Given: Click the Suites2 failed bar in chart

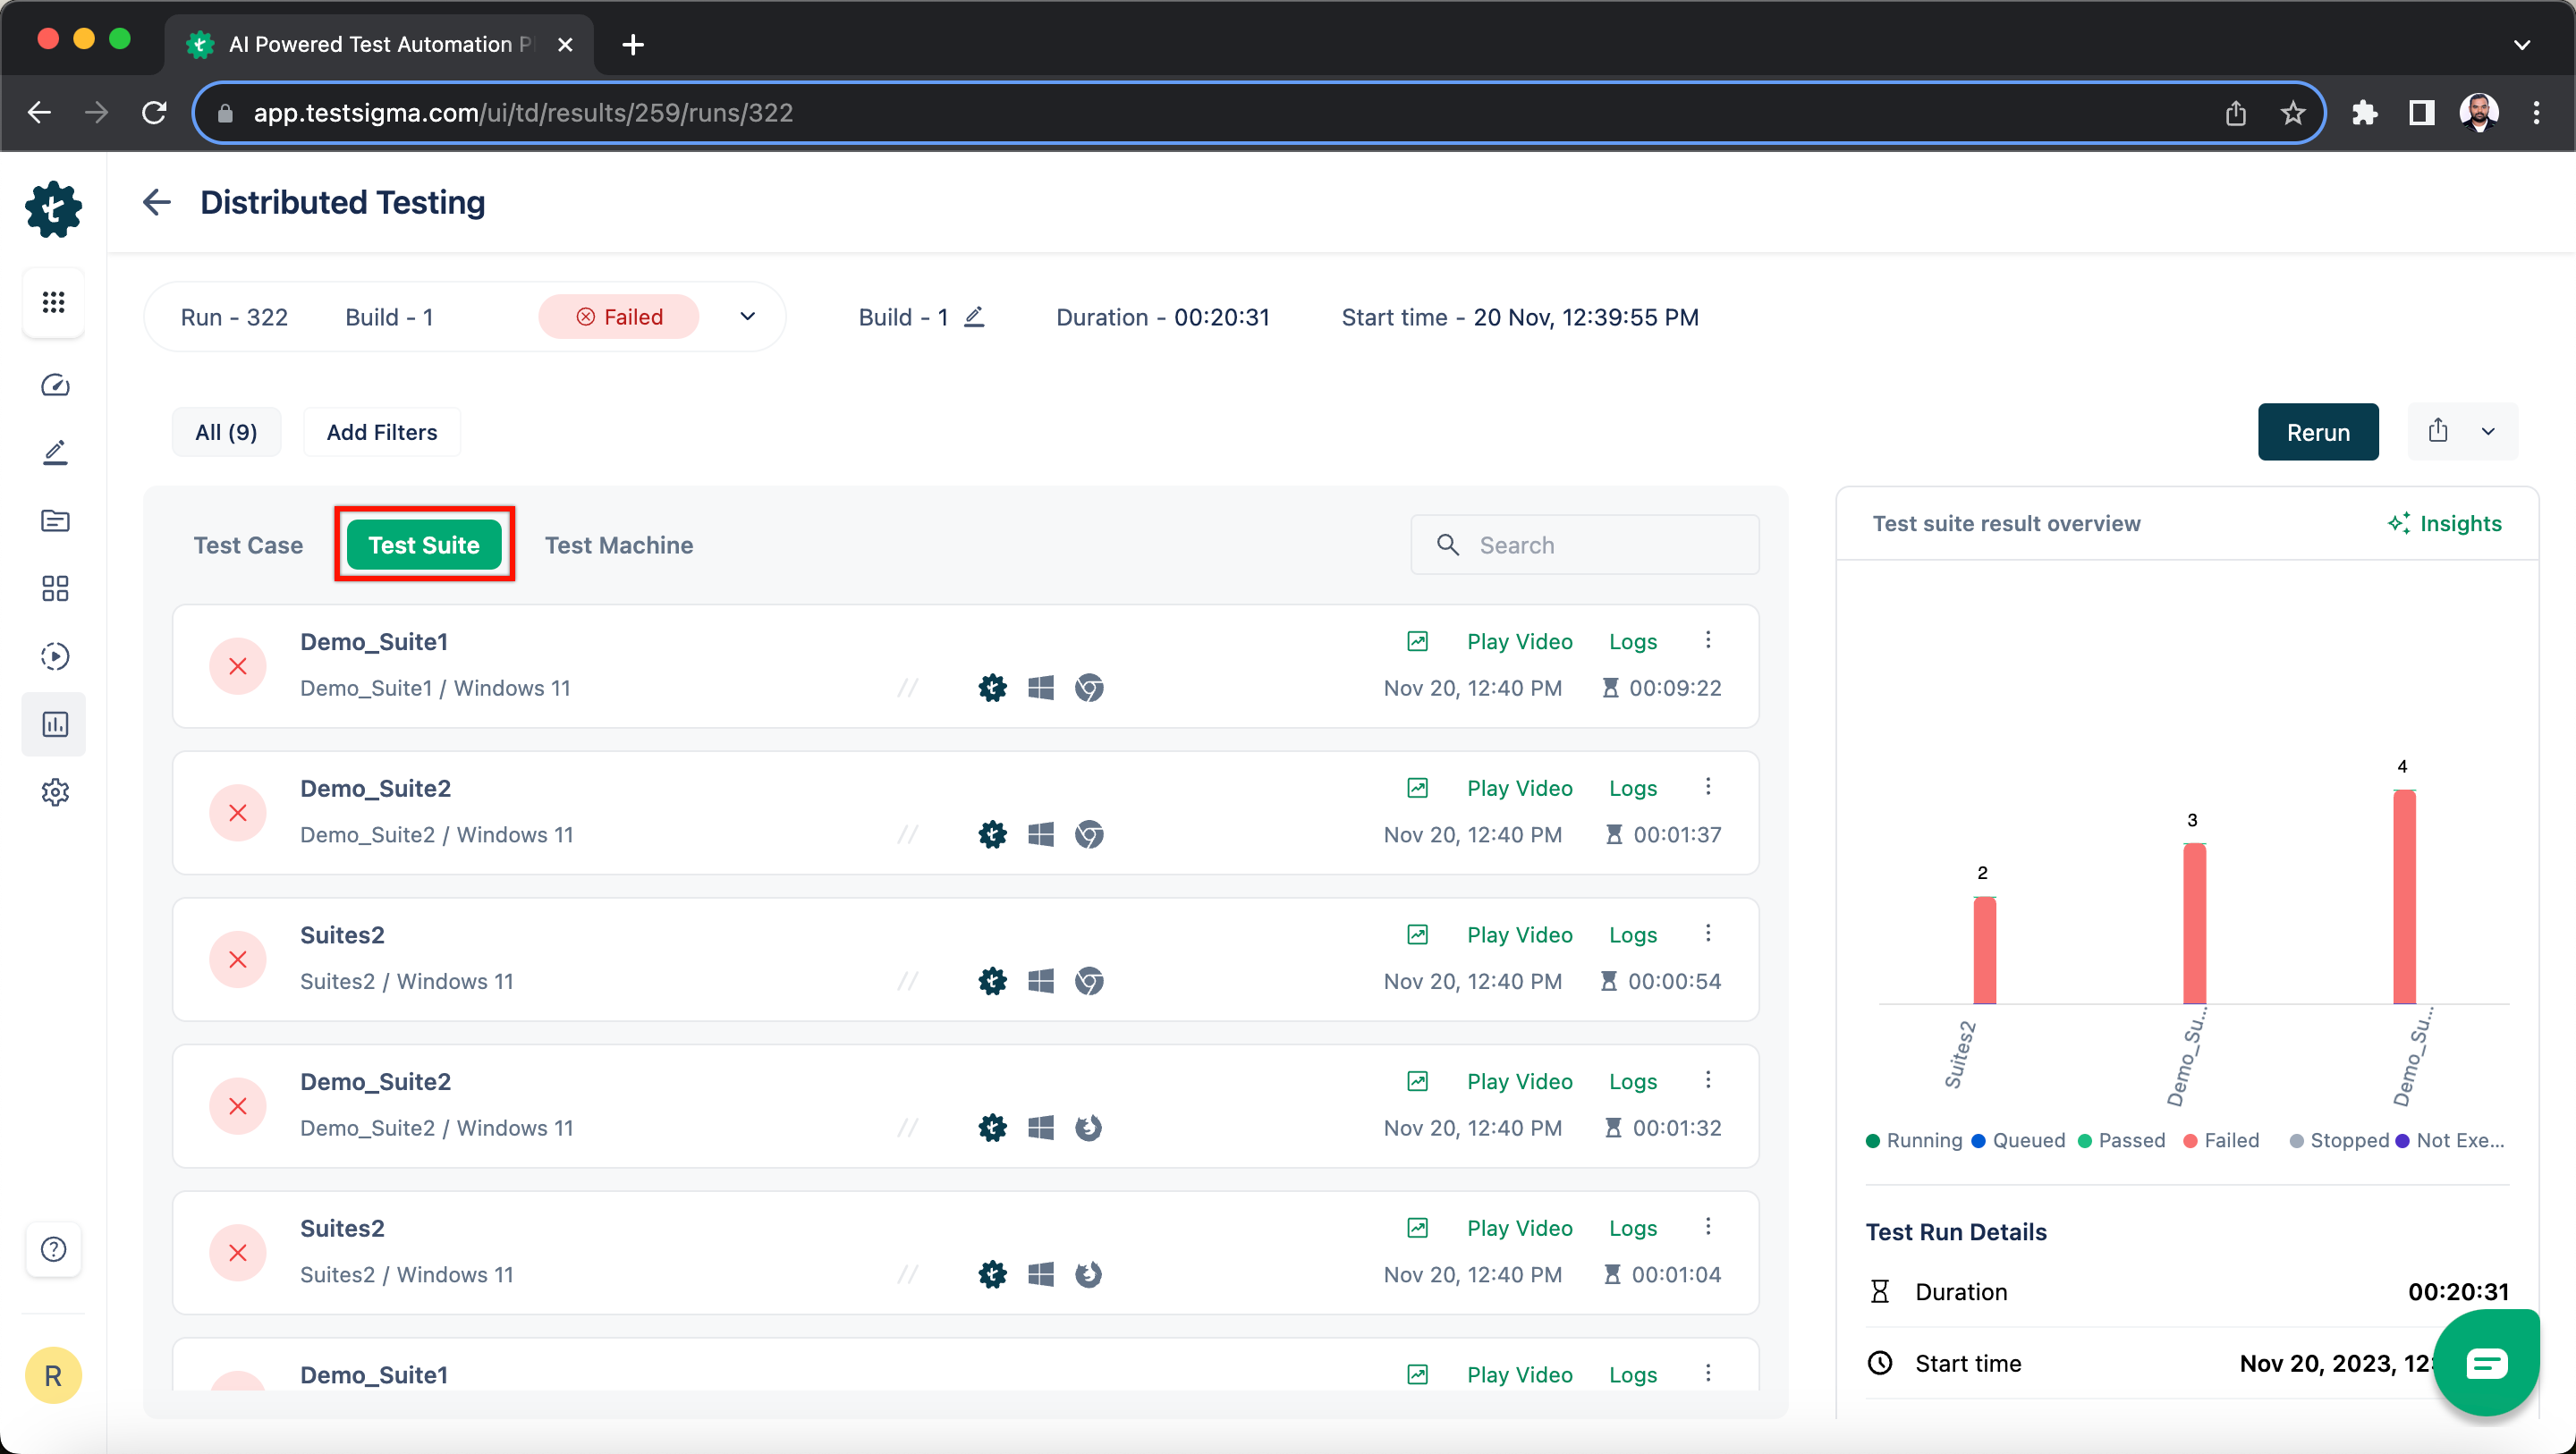Looking at the screenshot, I should 1984,950.
